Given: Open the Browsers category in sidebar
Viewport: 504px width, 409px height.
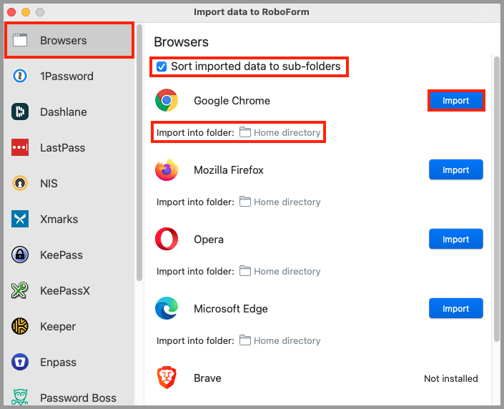Looking at the screenshot, I should (63, 41).
